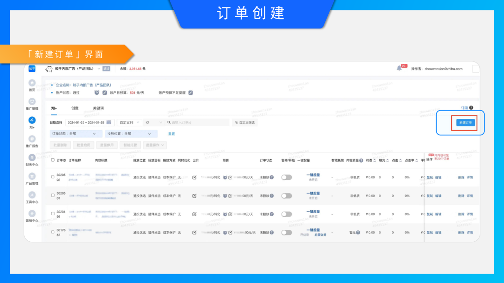
Task: Open the calendar icon in the date range field
Action: tap(109, 122)
